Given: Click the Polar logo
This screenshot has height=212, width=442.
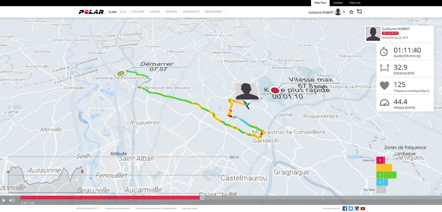Looking at the screenshot, I should (91, 12).
